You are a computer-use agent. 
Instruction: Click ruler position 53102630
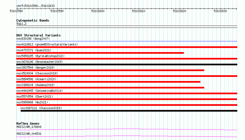pyautogui.click(x=220, y=11)
